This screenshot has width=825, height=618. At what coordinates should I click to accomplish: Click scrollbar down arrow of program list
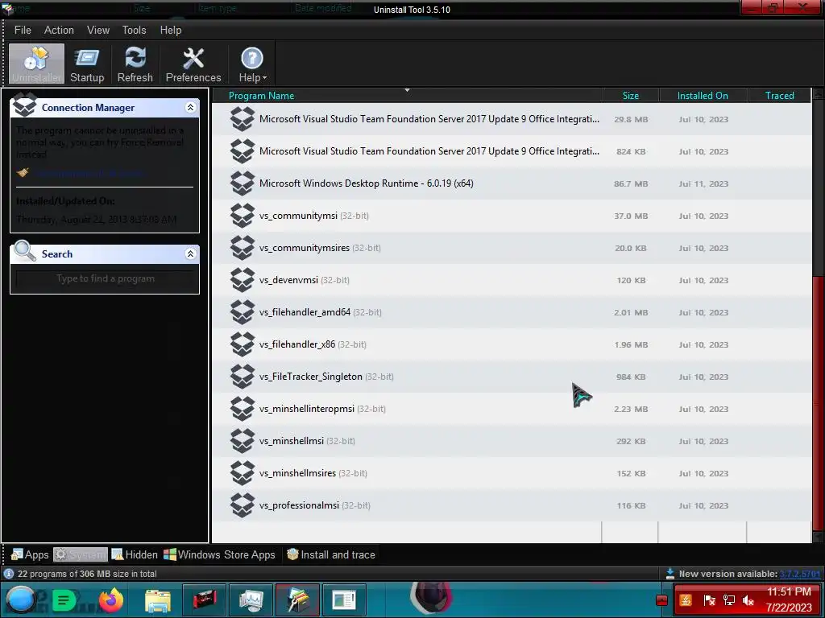(819, 537)
